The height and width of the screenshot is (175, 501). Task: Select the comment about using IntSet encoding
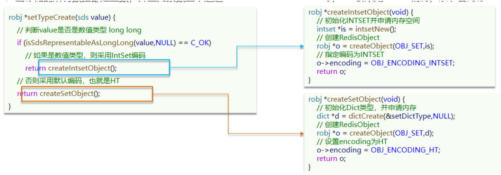[x=85, y=55]
